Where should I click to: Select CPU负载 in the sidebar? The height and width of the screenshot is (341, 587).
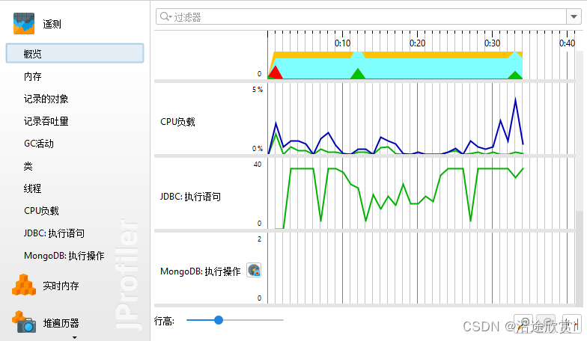point(42,211)
